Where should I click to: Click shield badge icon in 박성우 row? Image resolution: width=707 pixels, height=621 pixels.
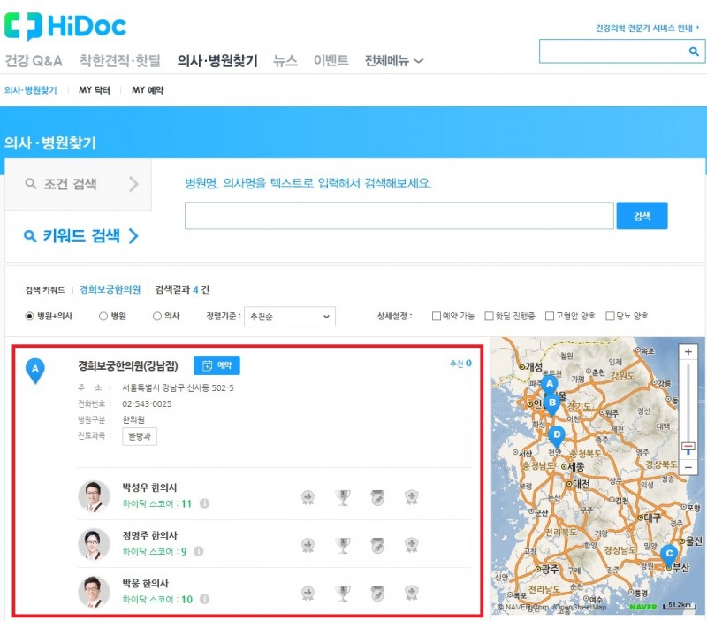click(x=411, y=497)
